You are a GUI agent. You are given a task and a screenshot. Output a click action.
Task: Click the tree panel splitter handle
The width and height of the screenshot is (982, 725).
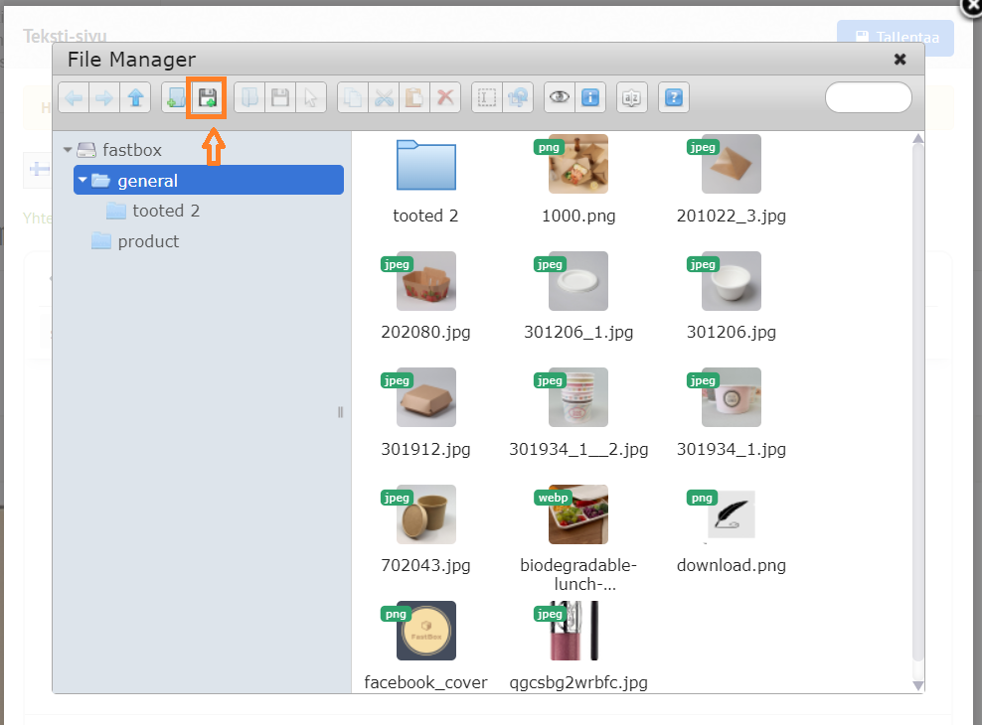tap(340, 412)
